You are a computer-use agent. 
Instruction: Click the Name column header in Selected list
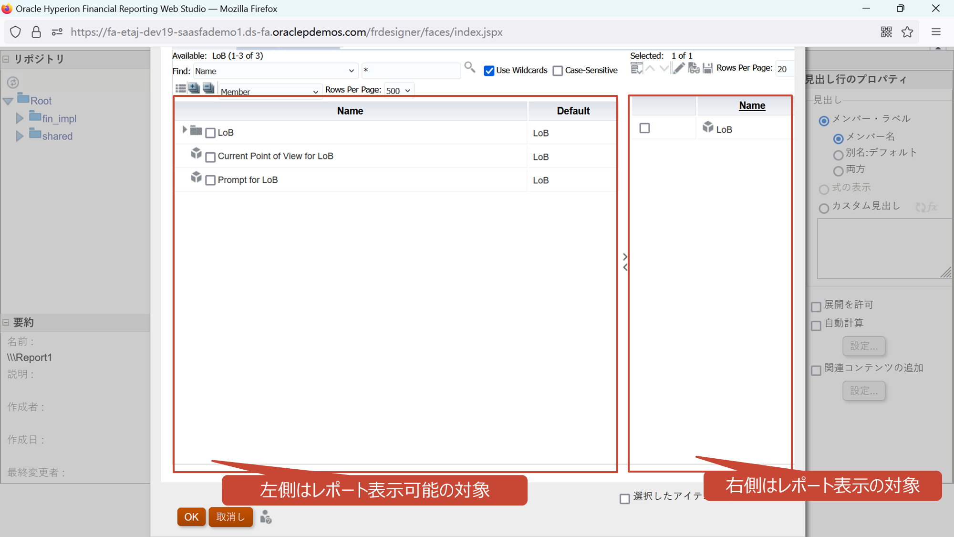[752, 105]
